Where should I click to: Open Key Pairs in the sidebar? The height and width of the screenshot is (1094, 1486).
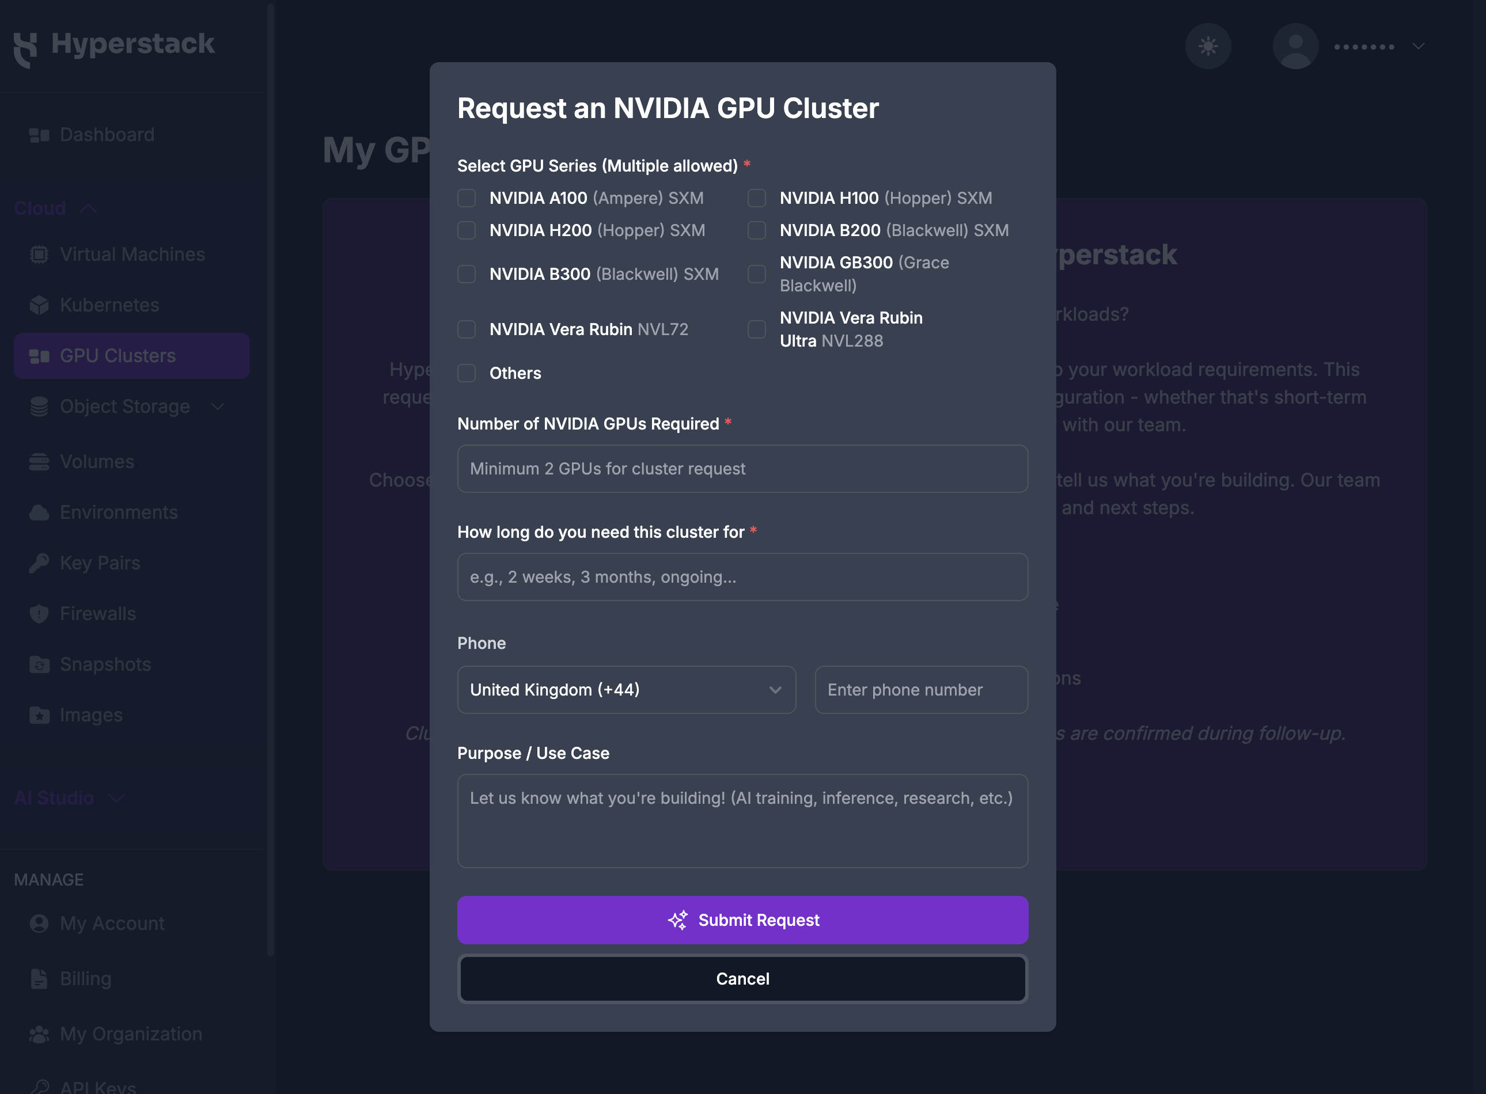(x=131, y=563)
